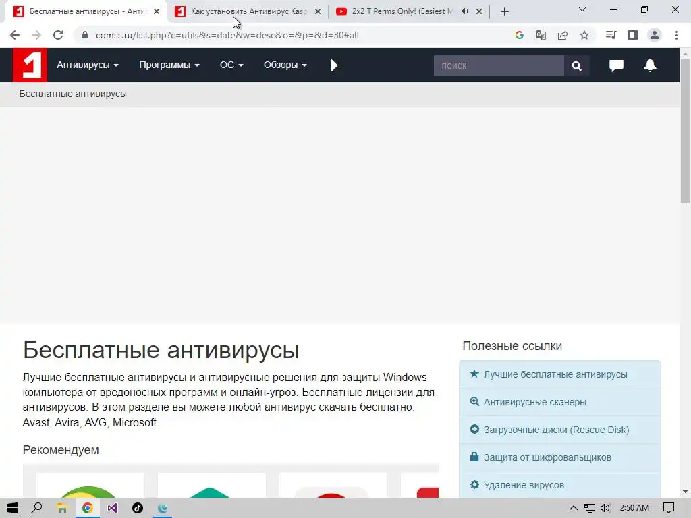691x518 pixels.
Task: Translate this page with the translate icon
Action: point(541,35)
